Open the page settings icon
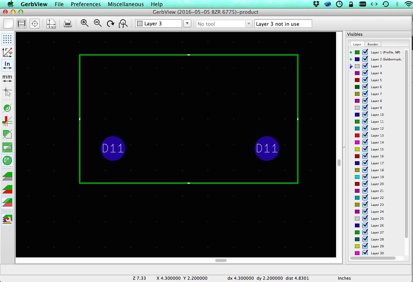This screenshot has height=282, width=413. click(x=51, y=23)
